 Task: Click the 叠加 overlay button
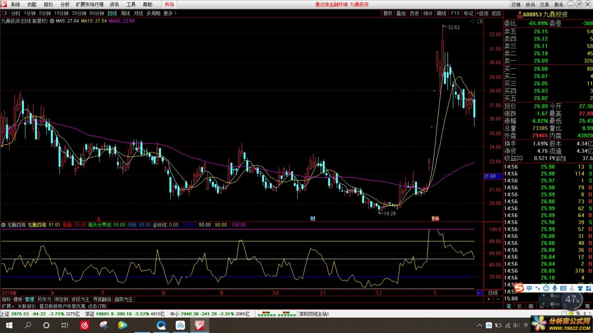tap(401, 13)
